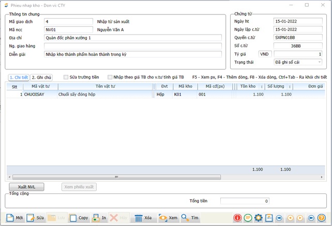Select the 1. Chi tiết tab

[x=19, y=77]
